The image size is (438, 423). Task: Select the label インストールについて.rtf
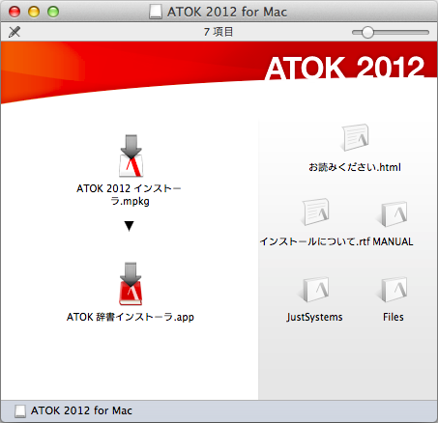click(x=315, y=241)
